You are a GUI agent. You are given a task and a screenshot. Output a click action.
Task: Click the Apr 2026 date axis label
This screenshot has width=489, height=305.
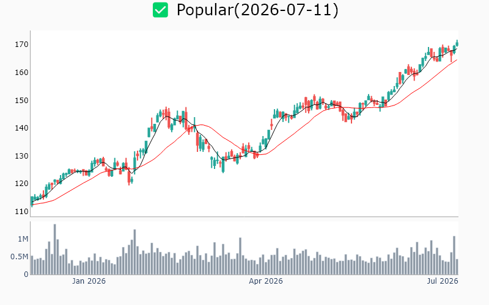point(266,281)
